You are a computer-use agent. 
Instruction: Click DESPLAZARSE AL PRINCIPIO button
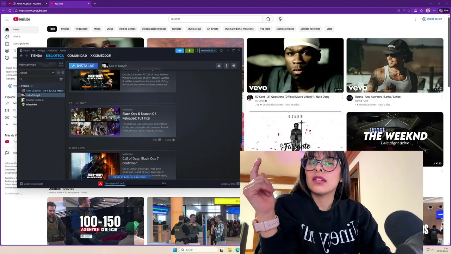(x=129, y=177)
